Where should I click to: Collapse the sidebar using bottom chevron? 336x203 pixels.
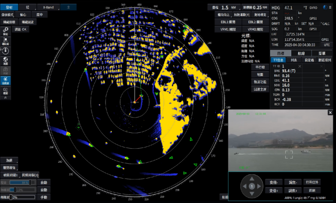click(5, 98)
